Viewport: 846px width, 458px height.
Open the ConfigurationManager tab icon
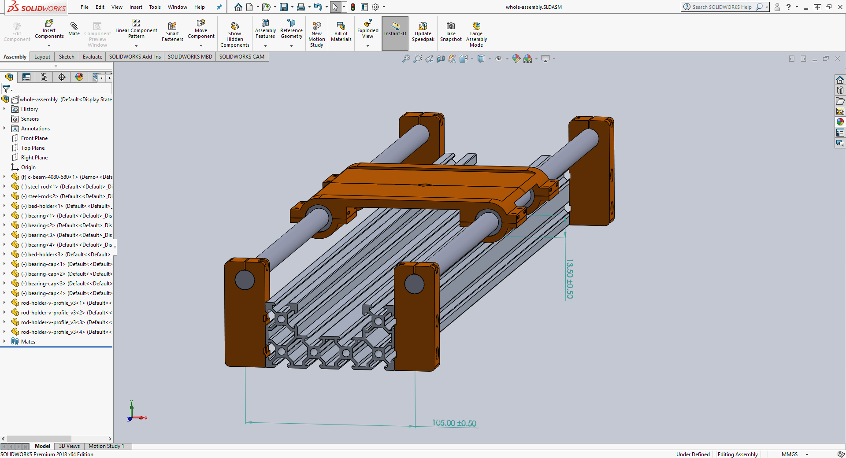click(x=44, y=77)
